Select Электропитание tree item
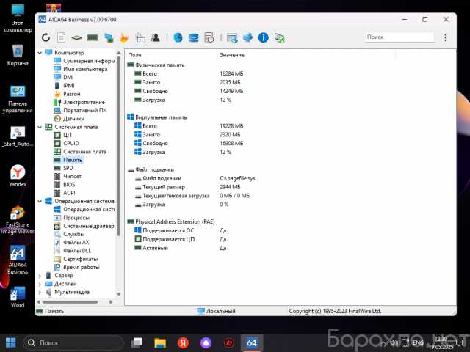The image size is (470, 352). pos(84,102)
